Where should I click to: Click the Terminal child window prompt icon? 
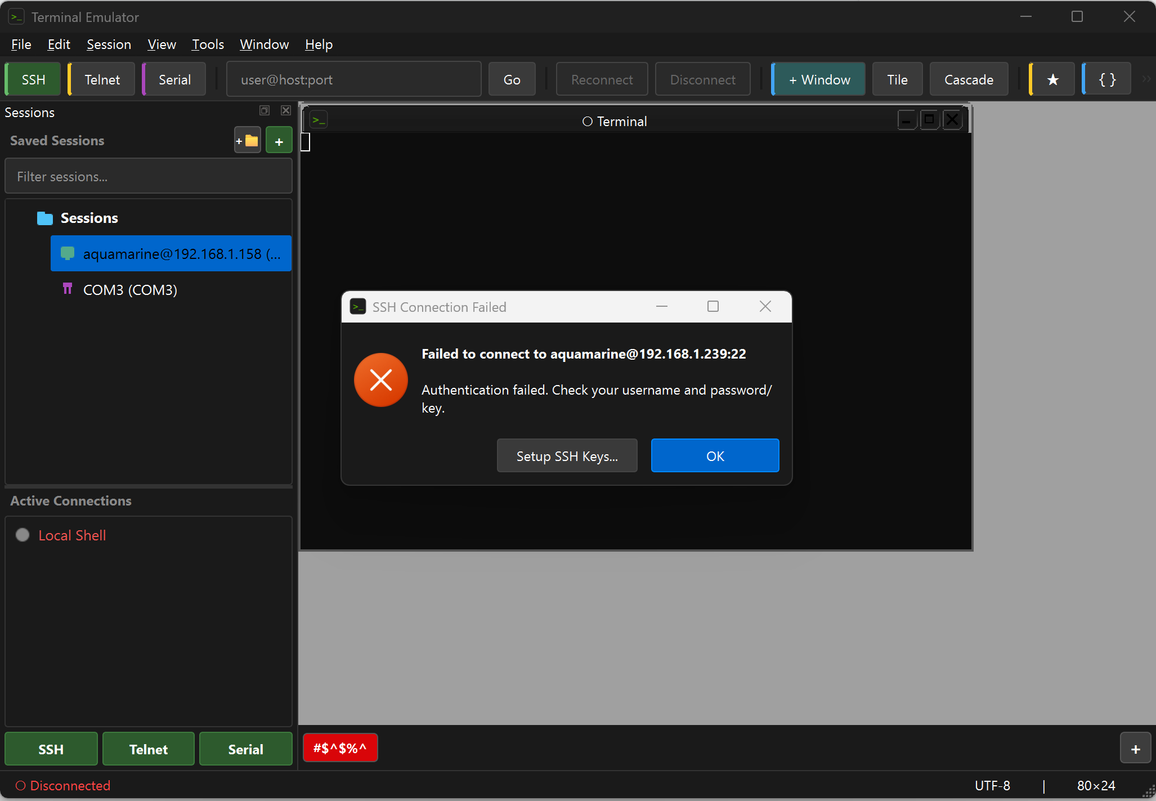click(x=319, y=120)
